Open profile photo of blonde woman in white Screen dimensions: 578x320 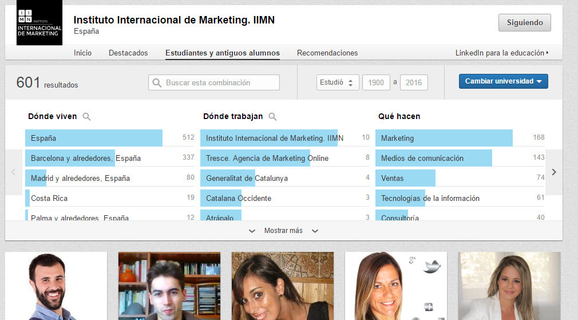pos(509,286)
